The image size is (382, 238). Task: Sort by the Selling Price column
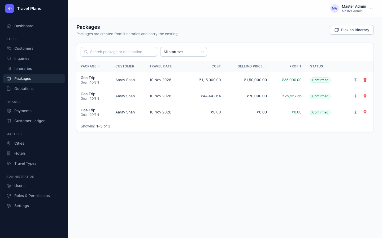pos(252,66)
